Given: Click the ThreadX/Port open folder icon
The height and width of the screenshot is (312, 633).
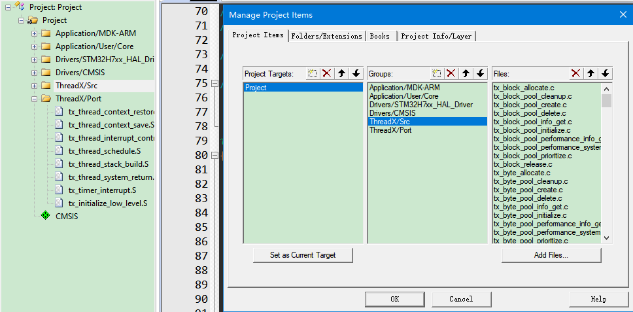Looking at the screenshot, I should pos(46,99).
